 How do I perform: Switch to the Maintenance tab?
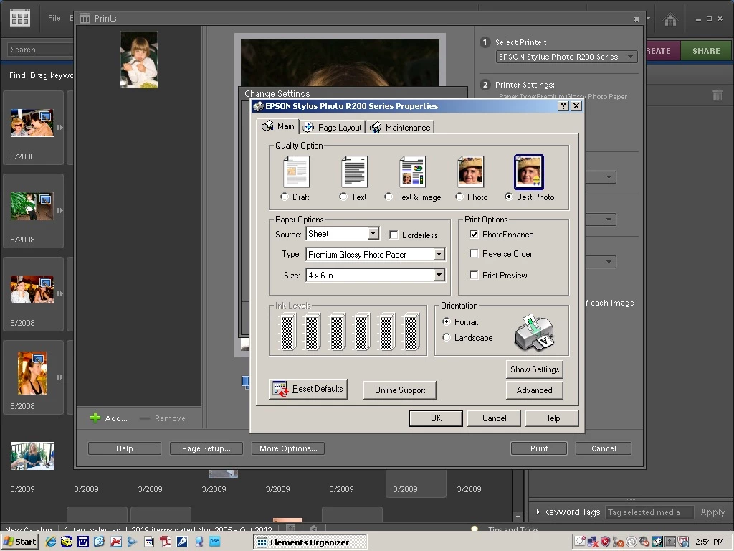point(400,128)
